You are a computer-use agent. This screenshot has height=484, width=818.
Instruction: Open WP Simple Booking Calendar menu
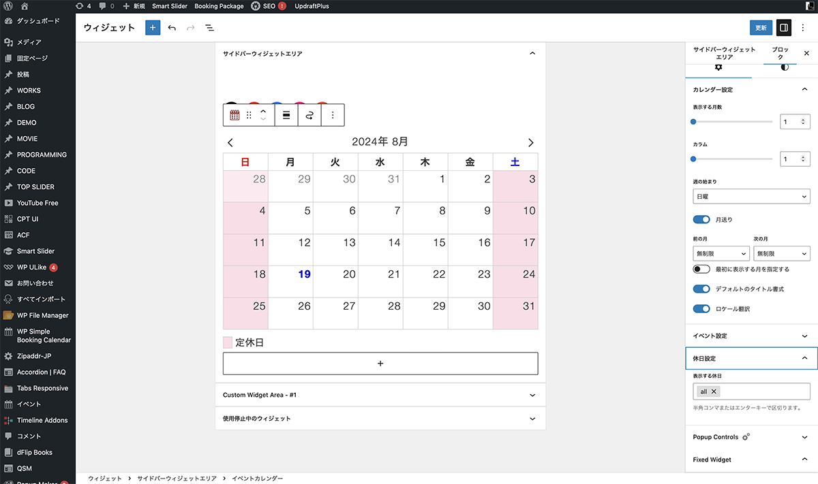44,336
